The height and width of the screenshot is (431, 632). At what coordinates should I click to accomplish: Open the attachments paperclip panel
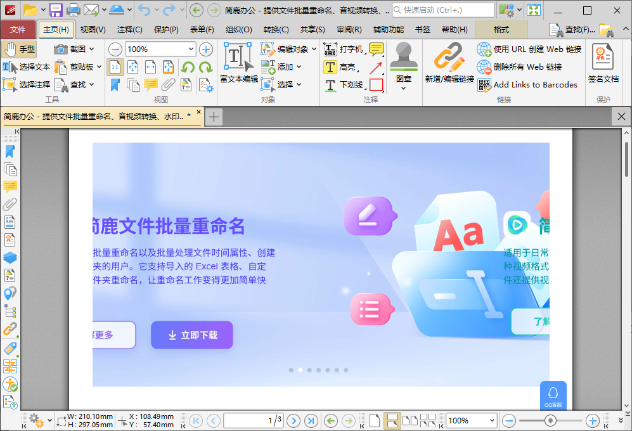[x=10, y=204]
